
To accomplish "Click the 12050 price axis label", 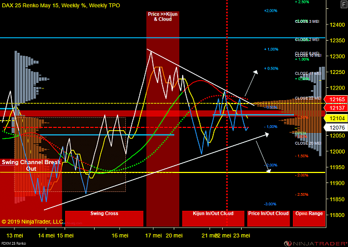I will coord(337,136).
